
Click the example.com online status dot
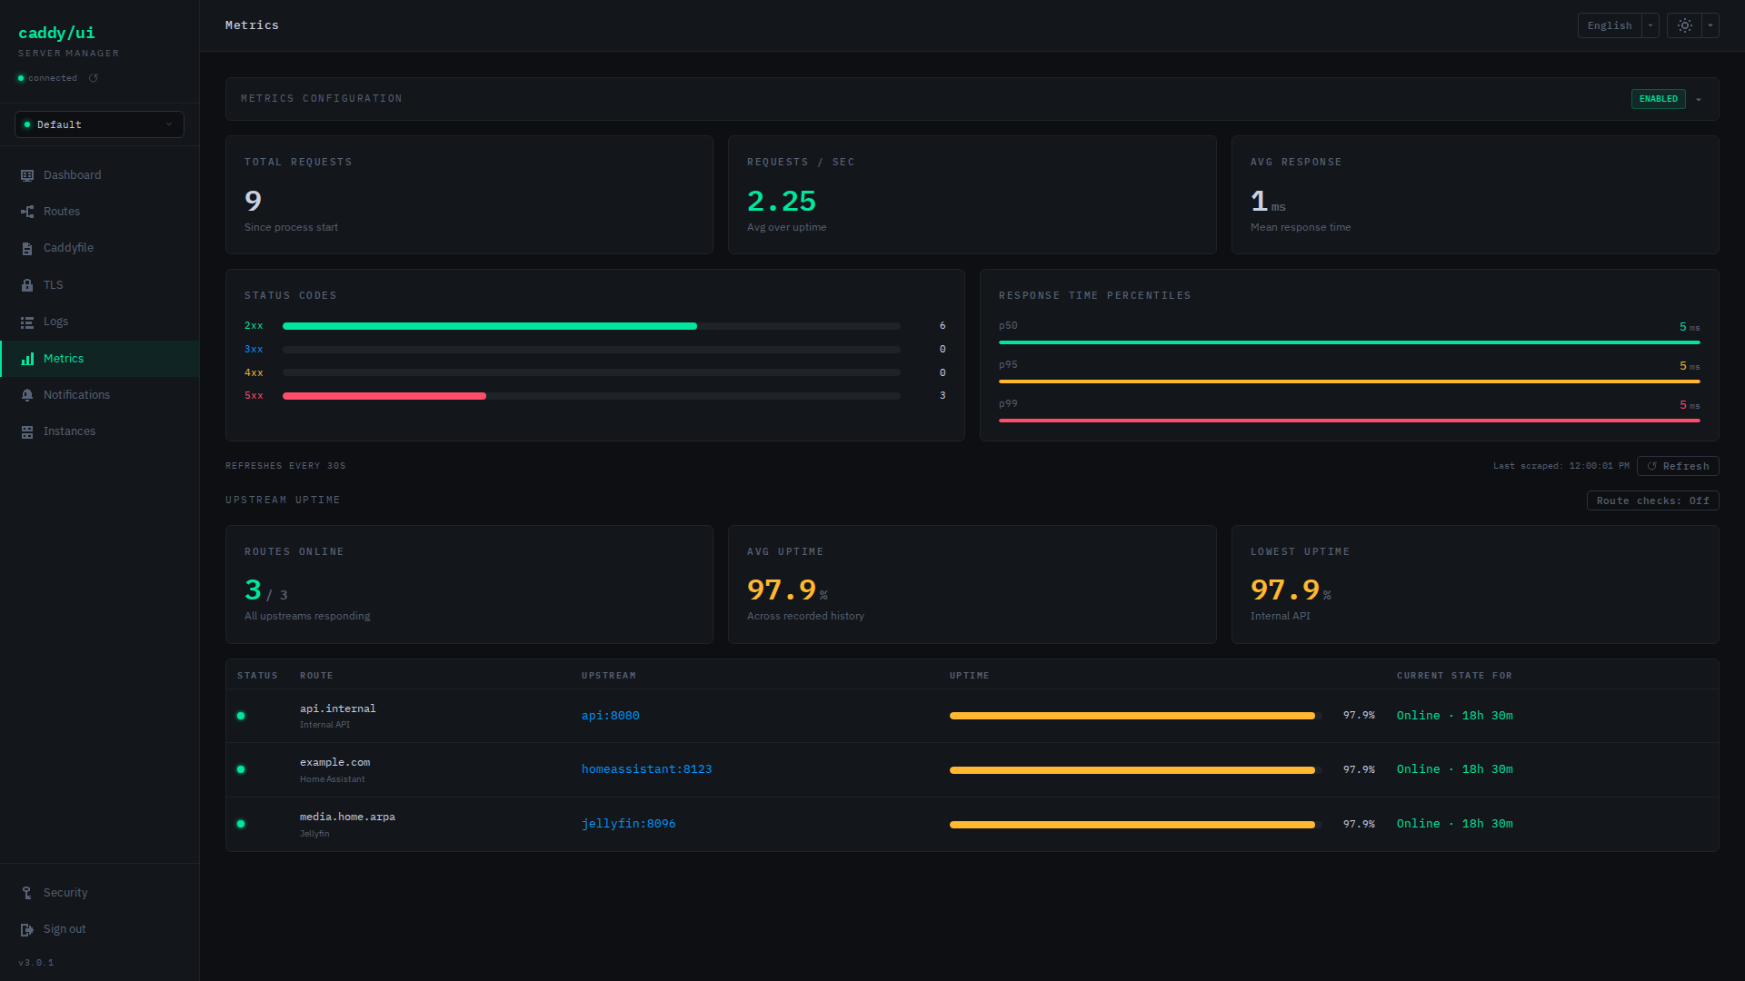241,769
